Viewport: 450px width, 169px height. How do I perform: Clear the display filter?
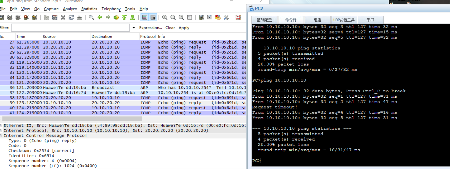[170, 28]
